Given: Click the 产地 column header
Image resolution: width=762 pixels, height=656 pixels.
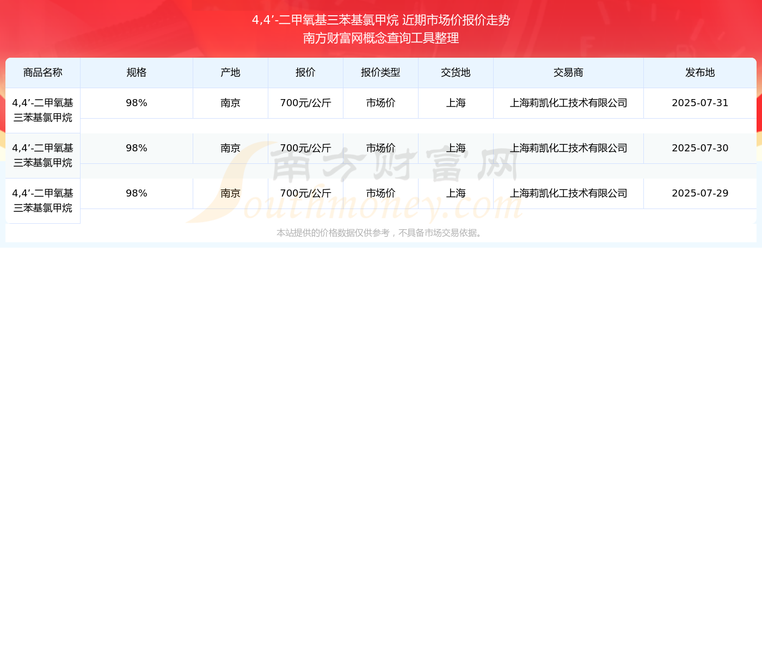Looking at the screenshot, I should point(230,72).
